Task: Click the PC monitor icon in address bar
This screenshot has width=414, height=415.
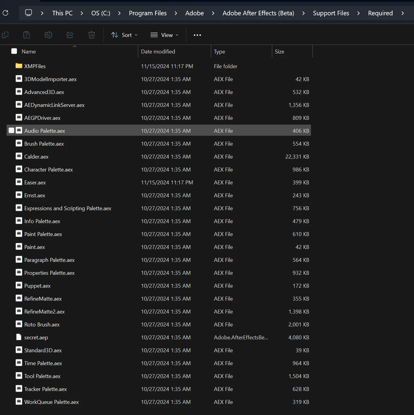Action: (x=29, y=13)
